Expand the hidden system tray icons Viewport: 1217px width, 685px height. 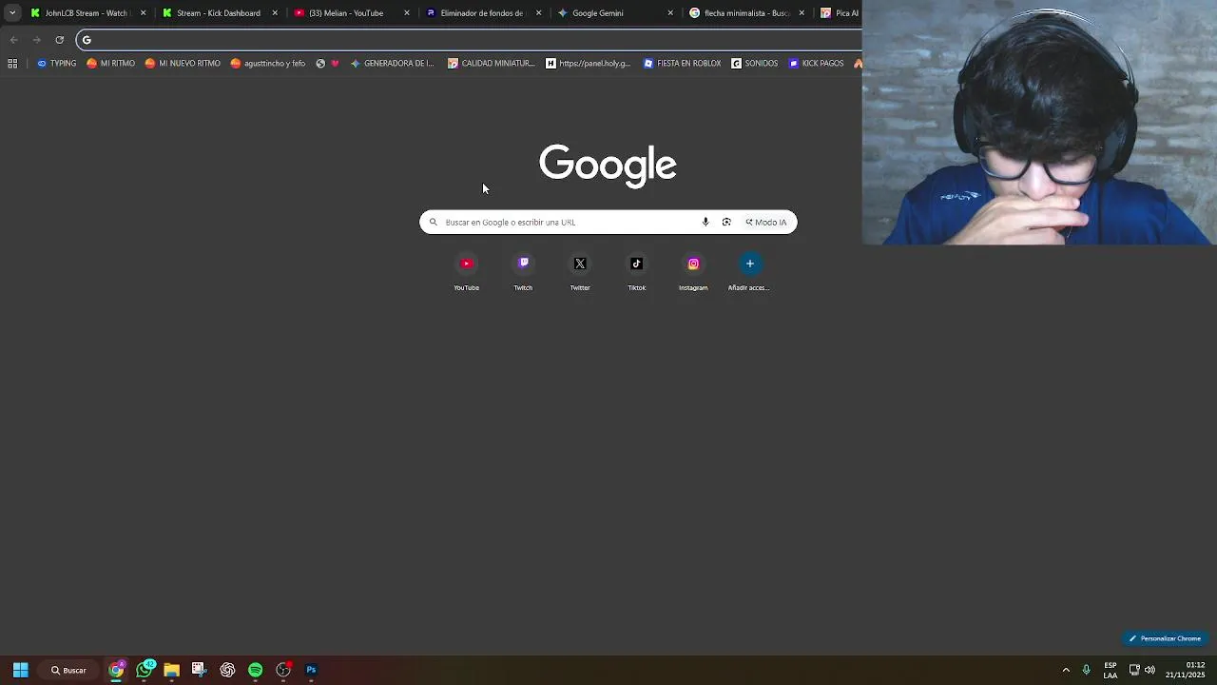1066,670
